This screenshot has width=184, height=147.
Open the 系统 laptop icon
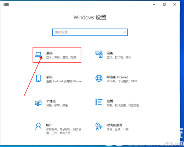click(x=38, y=54)
